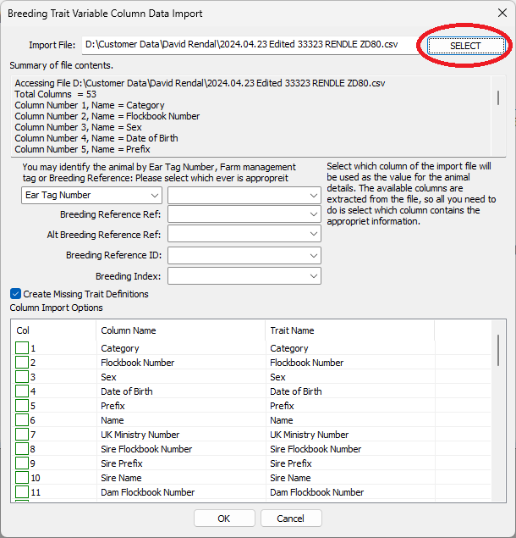Check the column 5 Prefix checkbox
The height and width of the screenshot is (538, 516).
point(22,406)
